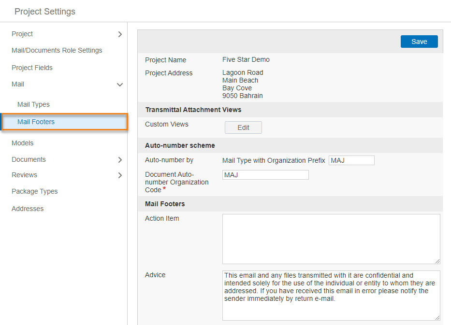
Task: Click inside Action Item footer text area
Action: click(x=331, y=239)
